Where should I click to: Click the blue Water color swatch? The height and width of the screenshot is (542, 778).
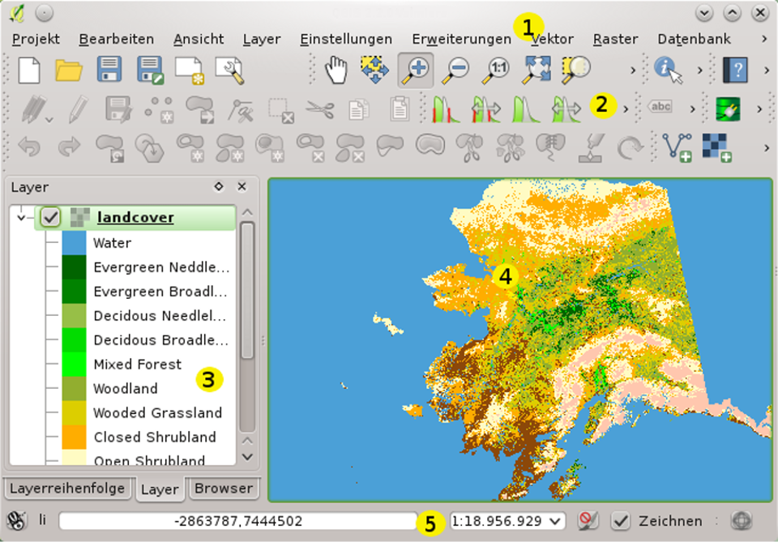74,243
